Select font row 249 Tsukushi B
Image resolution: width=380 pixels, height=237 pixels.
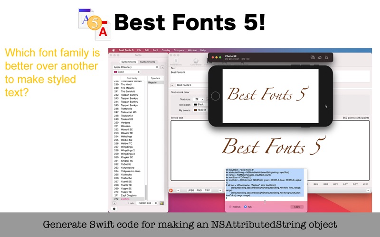point(129,119)
